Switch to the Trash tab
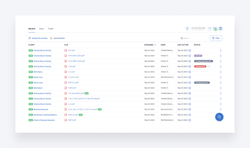The image size is (250, 150). pos(50,29)
